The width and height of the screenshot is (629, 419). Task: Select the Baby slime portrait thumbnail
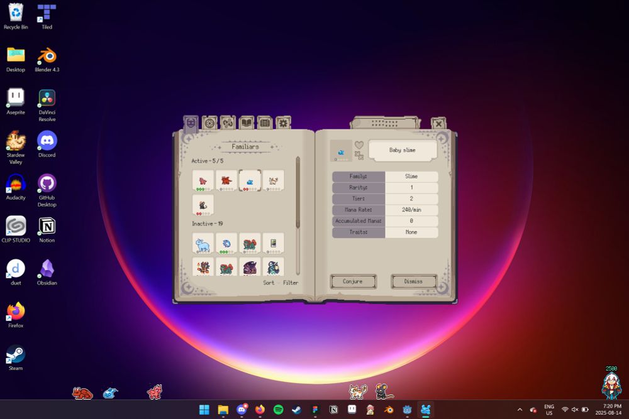[x=342, y=150]
